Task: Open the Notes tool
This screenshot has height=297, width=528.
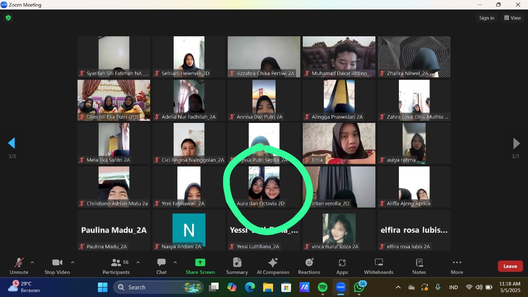Action: click(419, 266)
